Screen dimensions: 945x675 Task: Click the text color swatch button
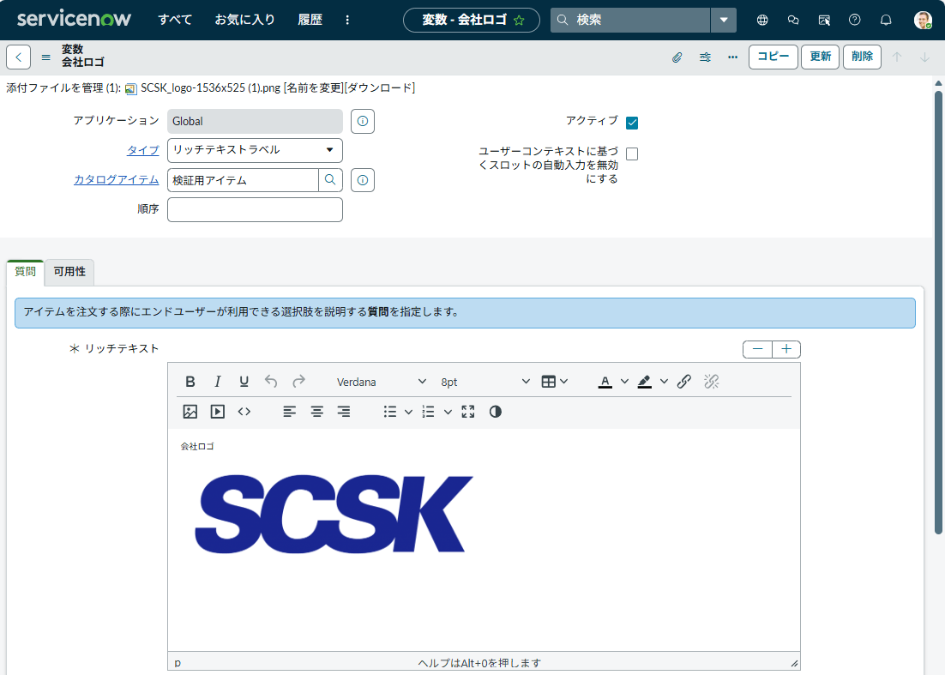click(x=605, y=382)
